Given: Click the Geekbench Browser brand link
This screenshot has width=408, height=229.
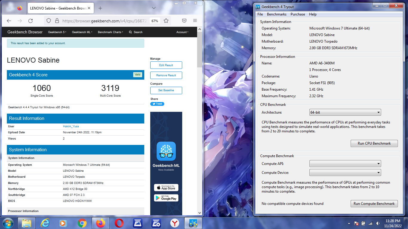Looking at the screenshot, I should tap(25, 32).
